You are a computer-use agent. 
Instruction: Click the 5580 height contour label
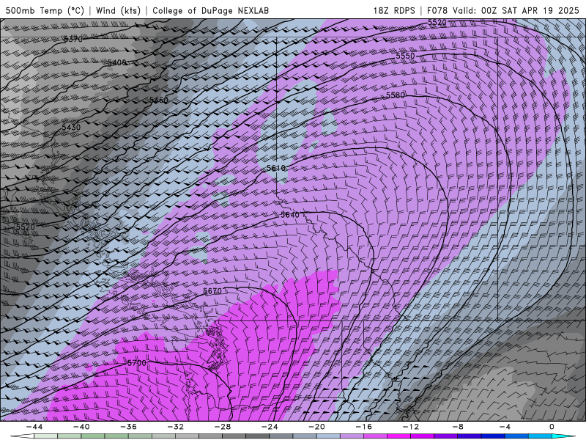point(396,95)
